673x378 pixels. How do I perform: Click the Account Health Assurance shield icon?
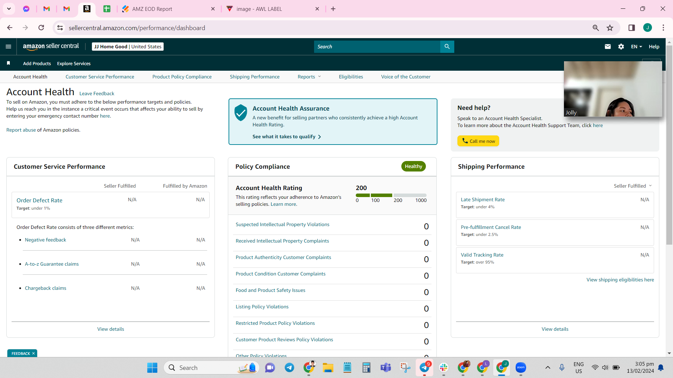coord(241,113)
